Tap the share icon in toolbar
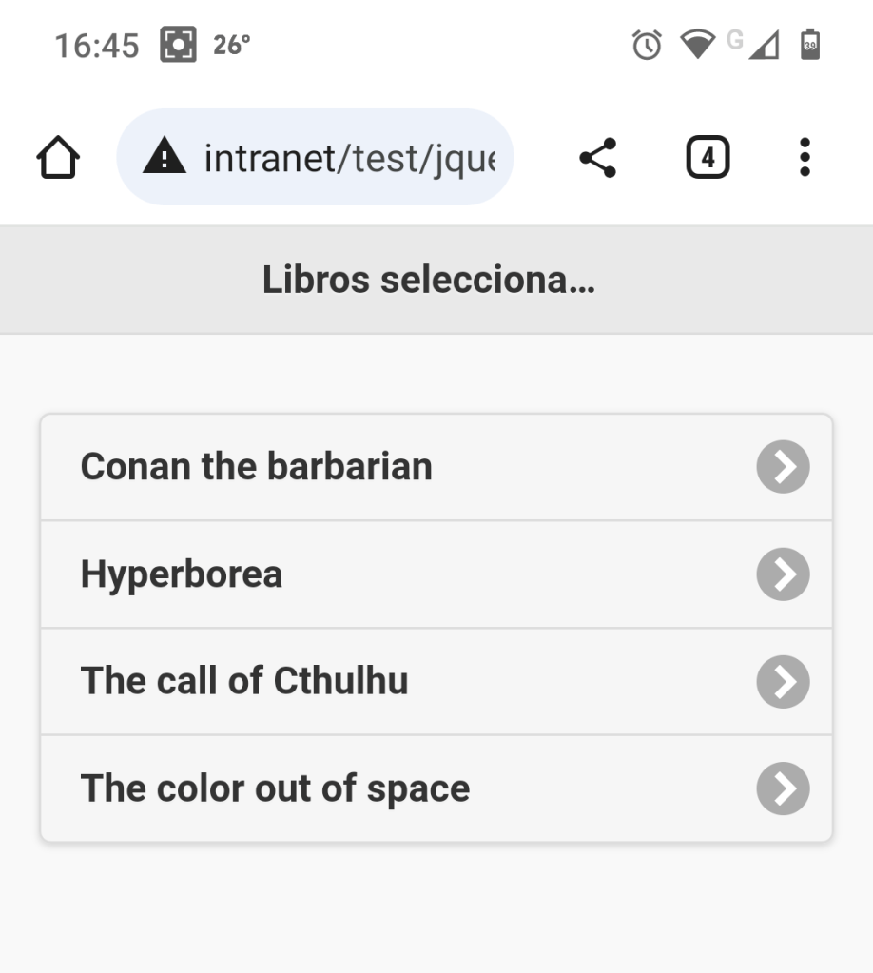 click(x=598, y=158)
